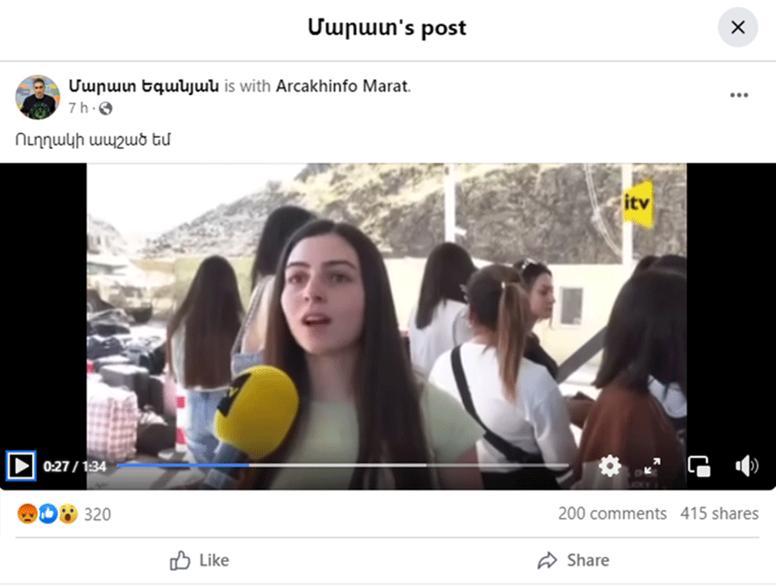Seek on the video progress bar
Image resolution: width=776 pixels, height=586 pixels.
coord(342,465)
